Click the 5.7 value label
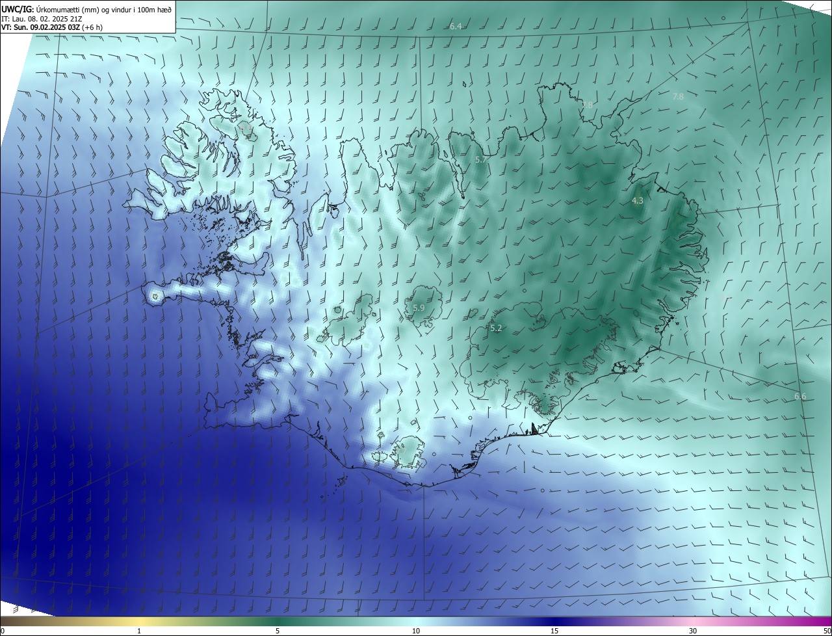Image resolution: width=832 pixels, height=636 pixels. click(x=481, y=159)
